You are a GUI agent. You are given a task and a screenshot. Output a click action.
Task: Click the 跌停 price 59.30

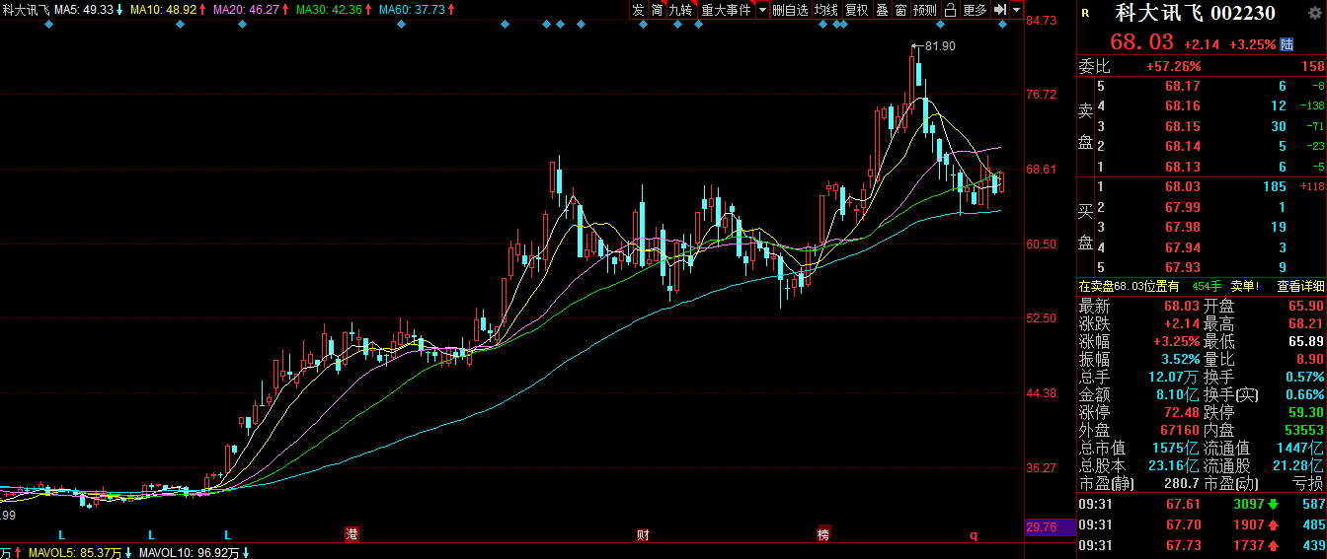(1305, 412)
